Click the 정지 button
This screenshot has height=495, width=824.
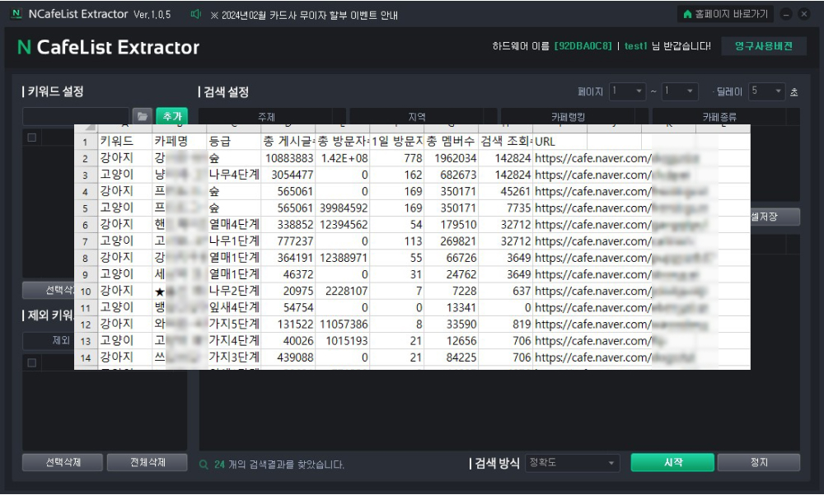point(759,462)
